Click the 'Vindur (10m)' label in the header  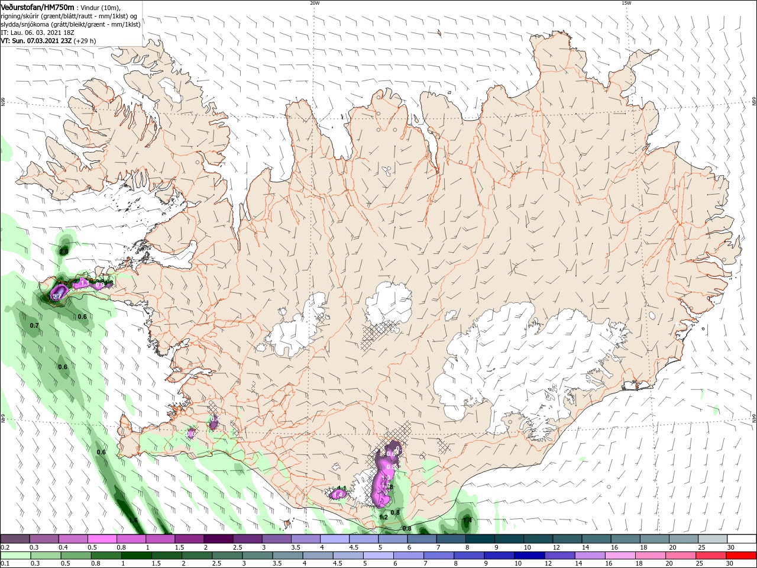(99, 7)
